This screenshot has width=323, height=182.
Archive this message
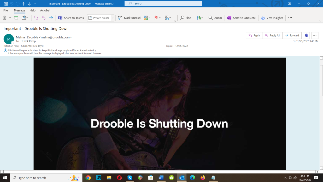tap(16, 18)
